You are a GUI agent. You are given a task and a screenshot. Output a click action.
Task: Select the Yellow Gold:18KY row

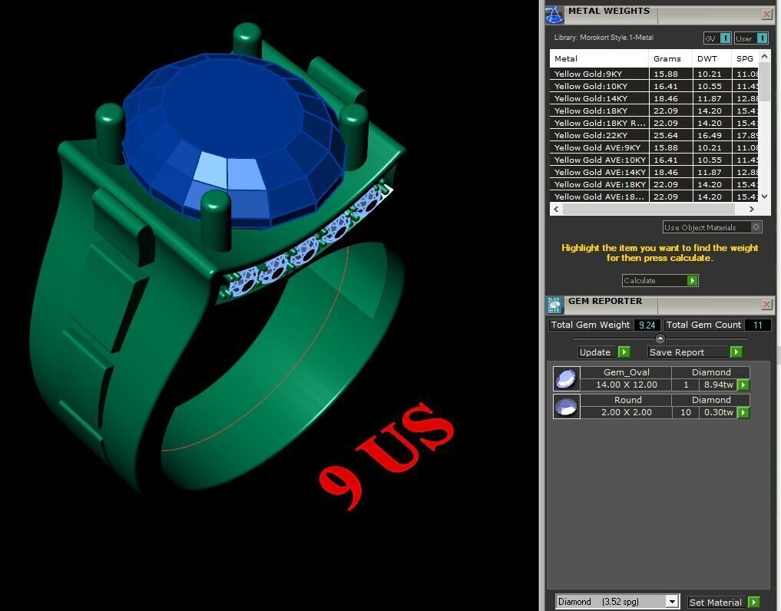pos(654,111)
